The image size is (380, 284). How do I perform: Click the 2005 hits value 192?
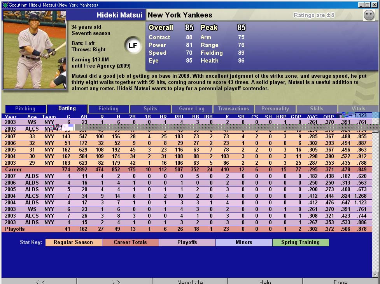pyautogui.click(x=116, y=150)
